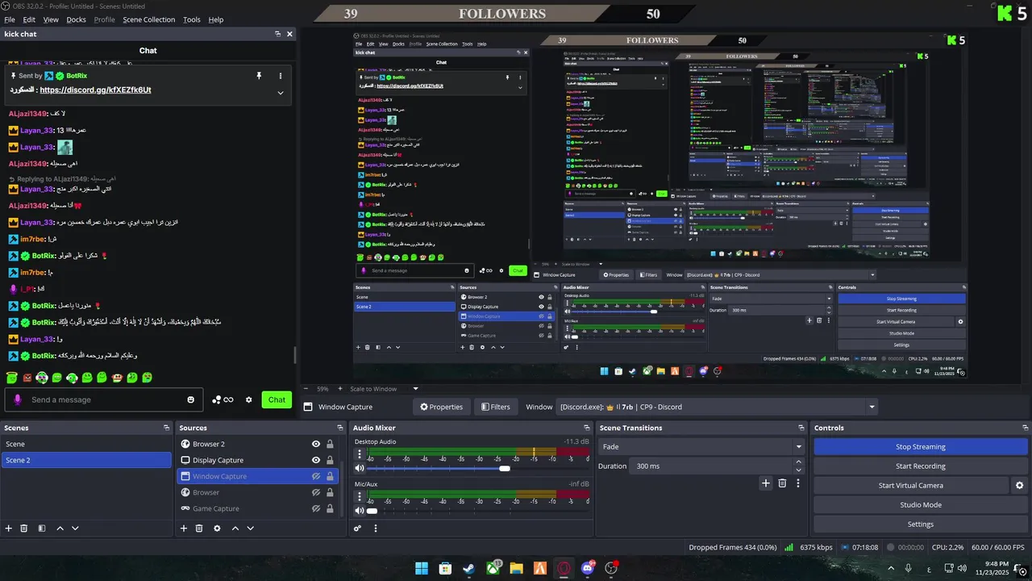The height and width of the screenshot is (581, 1032).
Task: Show the Browser source
Action: [x=316, y=492]
